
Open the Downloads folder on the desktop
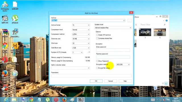[x=15, y=60]
